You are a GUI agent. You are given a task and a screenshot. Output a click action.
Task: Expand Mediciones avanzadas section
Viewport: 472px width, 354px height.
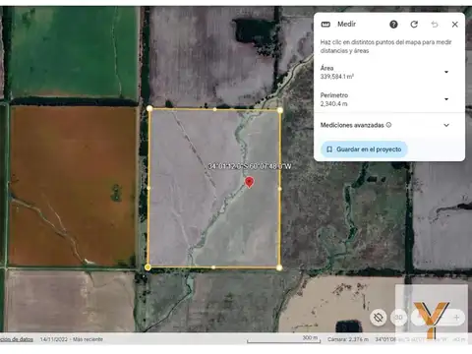point(446,125)
